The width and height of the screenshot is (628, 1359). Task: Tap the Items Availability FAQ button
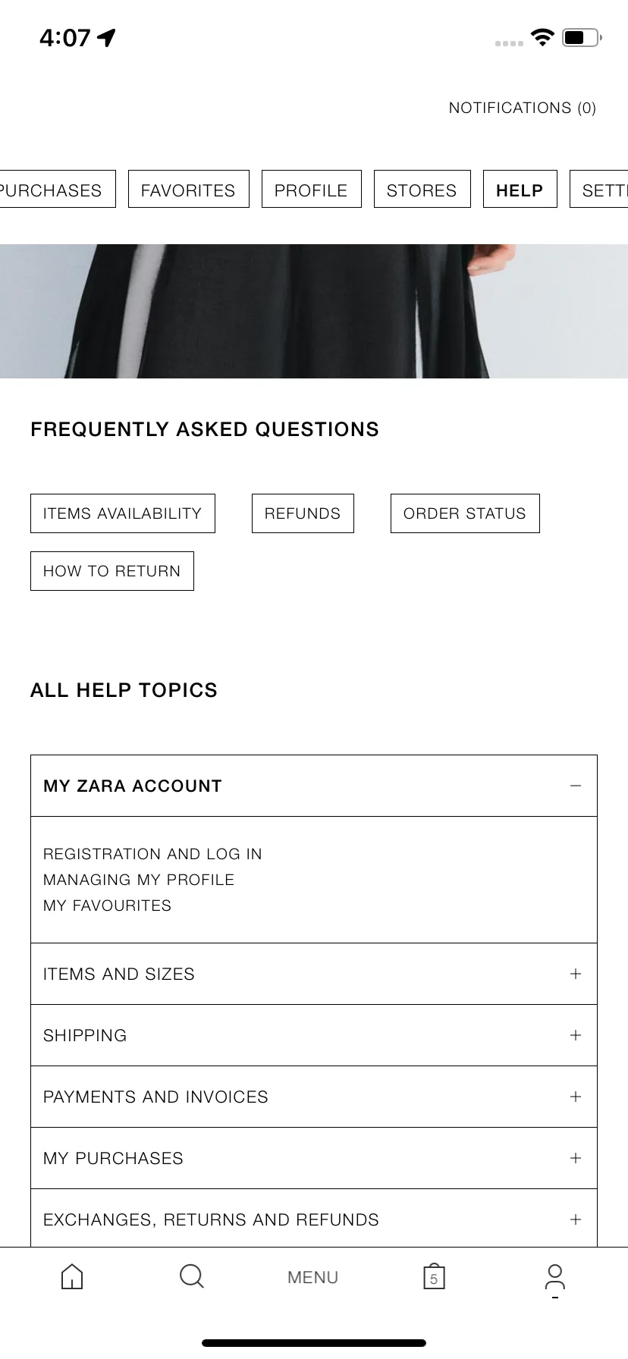click(123, 513)
